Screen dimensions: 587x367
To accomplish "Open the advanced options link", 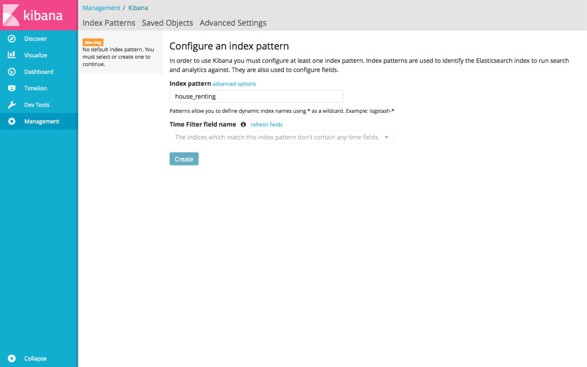I will coord(234,84).
